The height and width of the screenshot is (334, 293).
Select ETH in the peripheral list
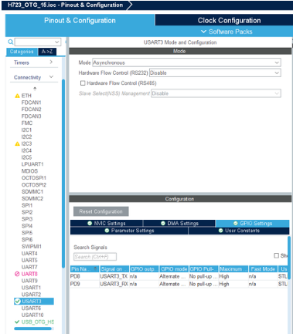pyautogui.click(x=26, y=96)
